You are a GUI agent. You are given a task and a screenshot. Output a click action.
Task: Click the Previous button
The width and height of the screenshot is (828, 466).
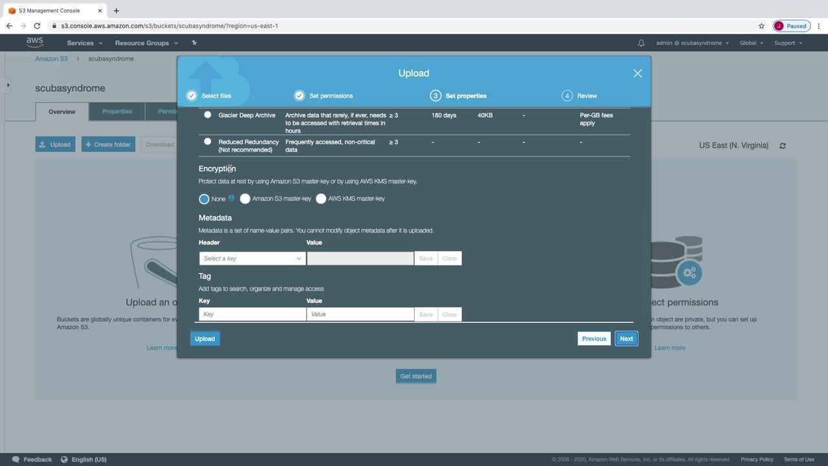click(x=594, y=338)
